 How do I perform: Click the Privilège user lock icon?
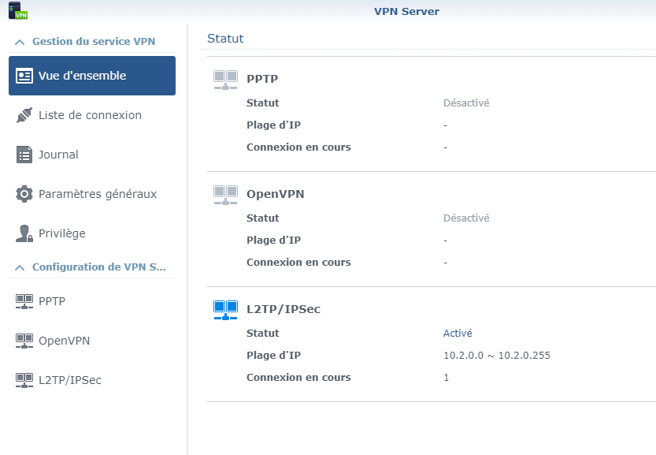pos(24,233)
